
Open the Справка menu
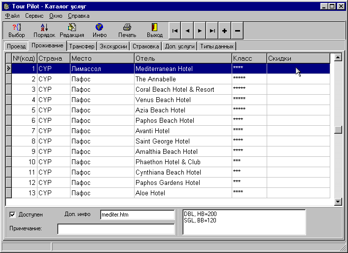pyautogui.click(x=79, y=16)
